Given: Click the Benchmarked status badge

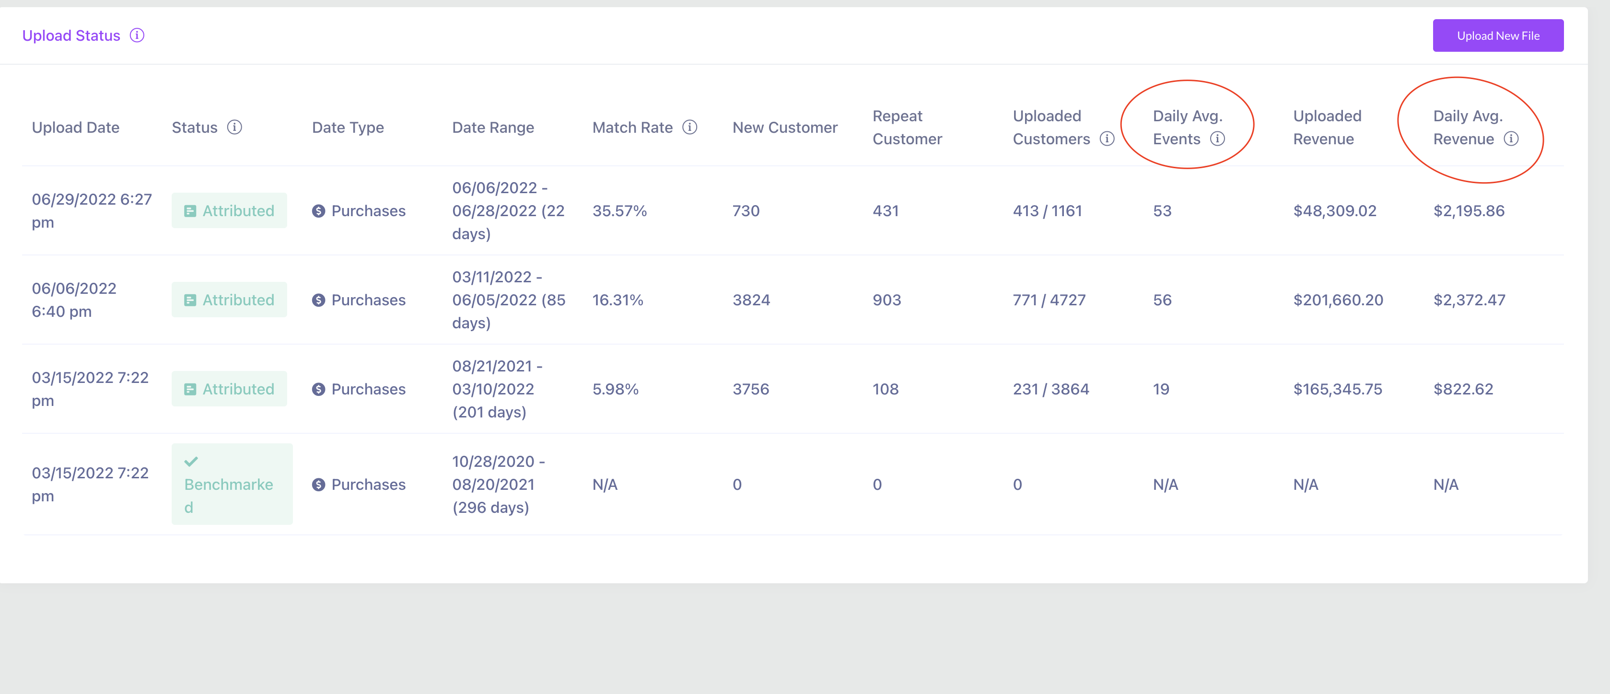Looking at the screenshot, I should click(232, 485).
